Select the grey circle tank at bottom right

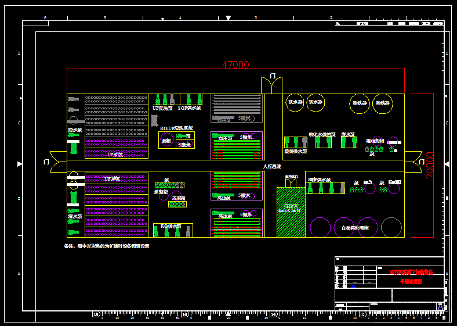coord(391,227)
